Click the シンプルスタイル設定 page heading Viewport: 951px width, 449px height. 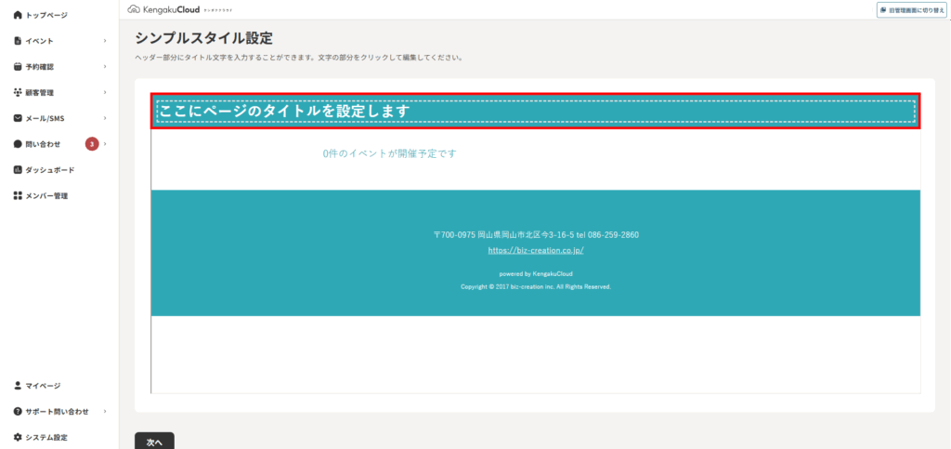(x=203, y=39)
